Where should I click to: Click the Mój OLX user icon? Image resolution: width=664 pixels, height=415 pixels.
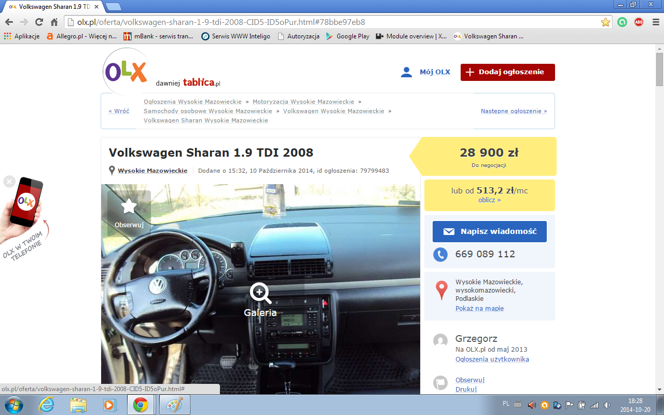point(406,72)
